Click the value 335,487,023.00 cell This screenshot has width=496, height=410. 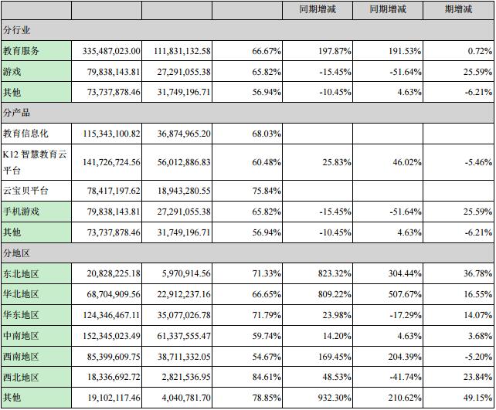[107, 50]
